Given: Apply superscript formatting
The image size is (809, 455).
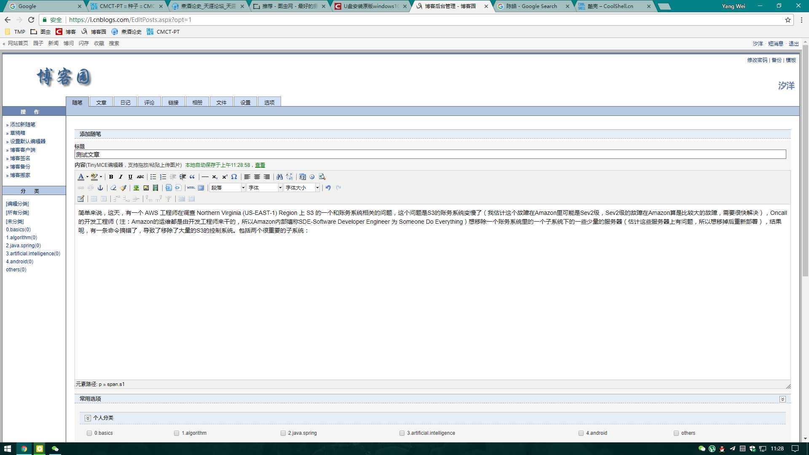Looking at the screenshot, I should [x=225, y=177].
